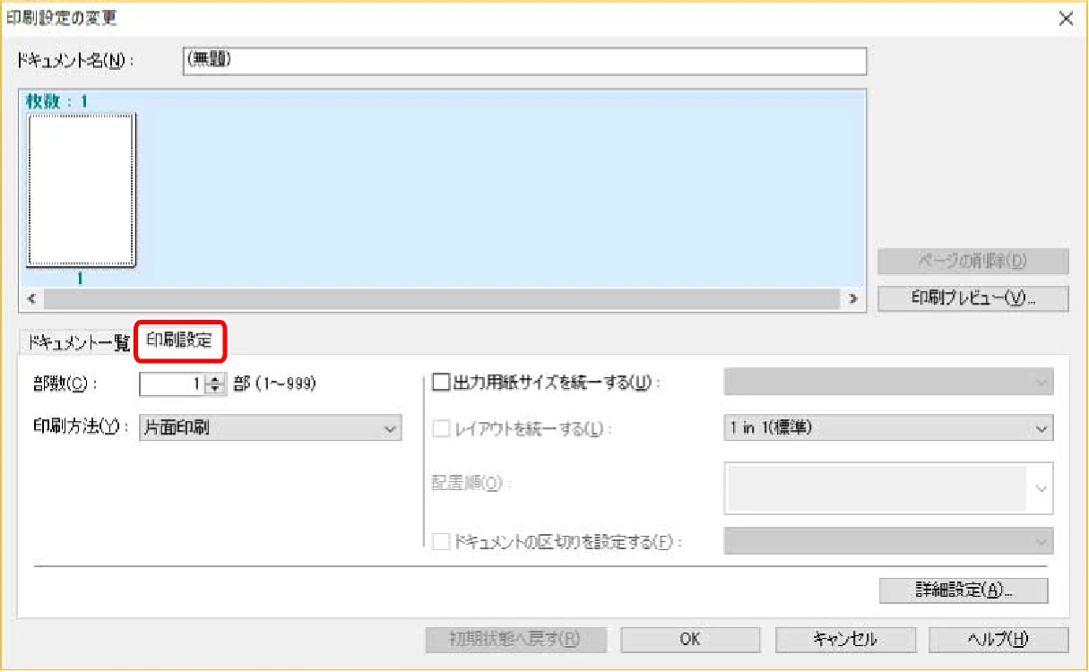
Task: Click the horizontal scrollbar track of preview
Action: tap(442, 298)
